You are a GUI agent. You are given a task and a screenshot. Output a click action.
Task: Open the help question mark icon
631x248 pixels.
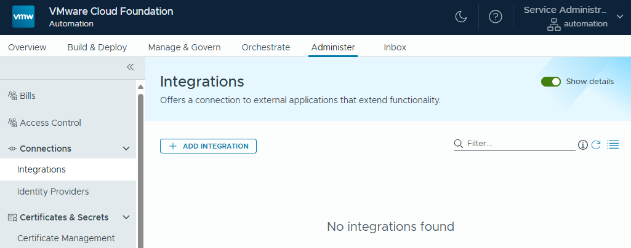pos(496,17)
